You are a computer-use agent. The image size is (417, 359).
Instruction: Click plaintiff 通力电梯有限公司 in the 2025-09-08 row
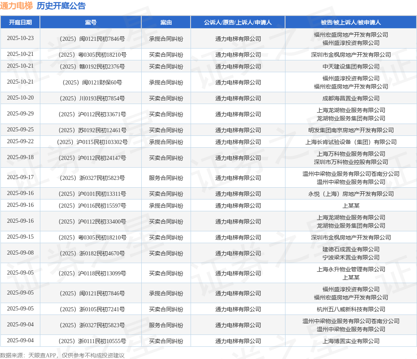(x=238, y=253)
